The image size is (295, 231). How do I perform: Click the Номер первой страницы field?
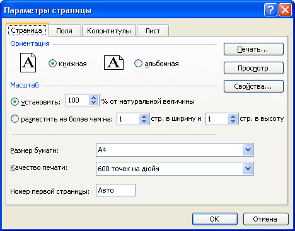(x=115, y=190)
